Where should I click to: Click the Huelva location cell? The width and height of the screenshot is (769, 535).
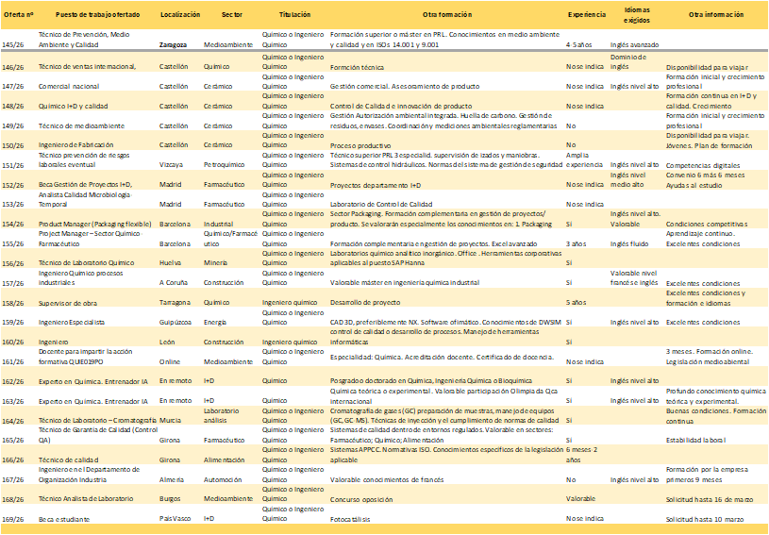click(170, 263)
